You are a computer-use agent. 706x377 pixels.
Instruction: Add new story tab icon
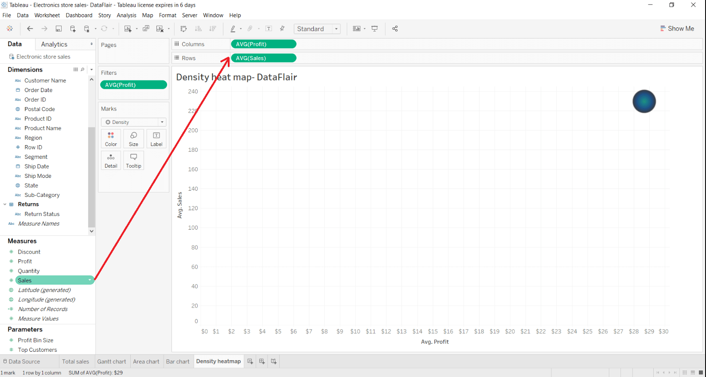[x=274, y=362]
